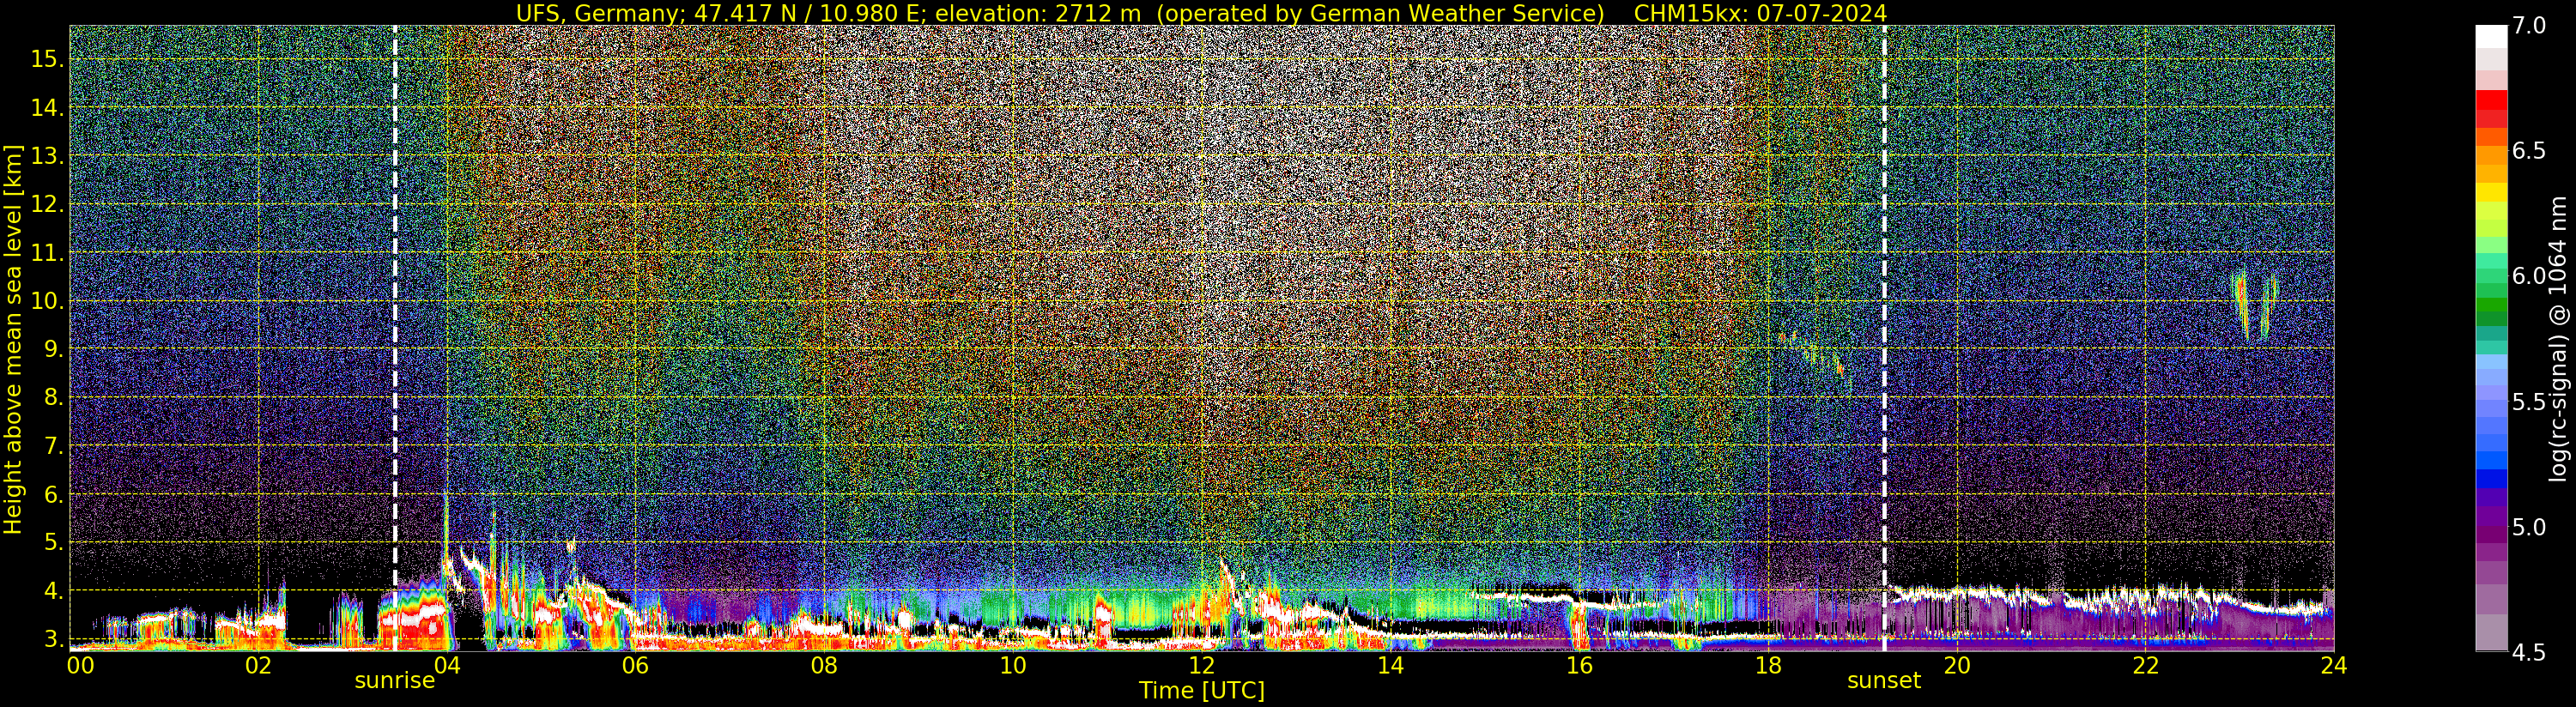Click the height axis tick label '11.'
Image resolution: width=2576 pixels, height=707 pixels.
tap(47, 253)
